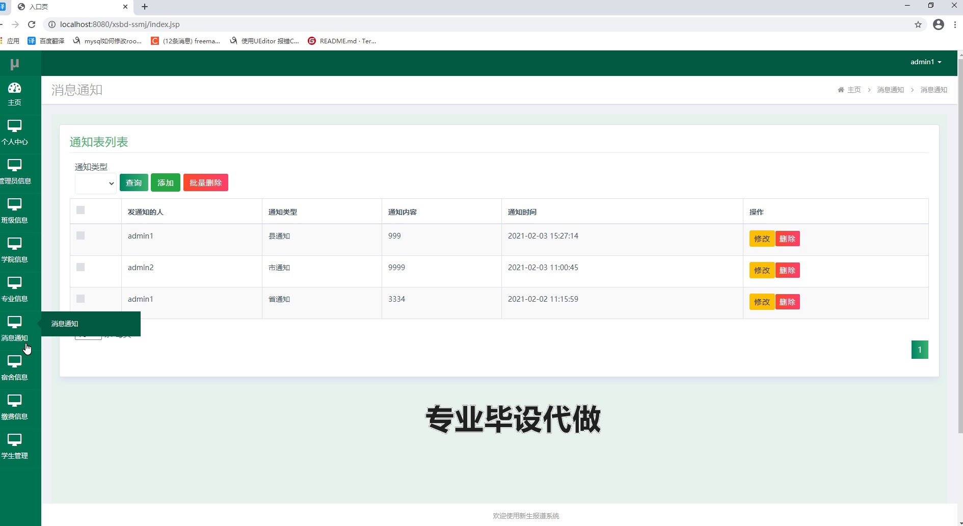Check the select-all checkbox in table header
This screenshot has height=526, width=963.
point(80,209)
